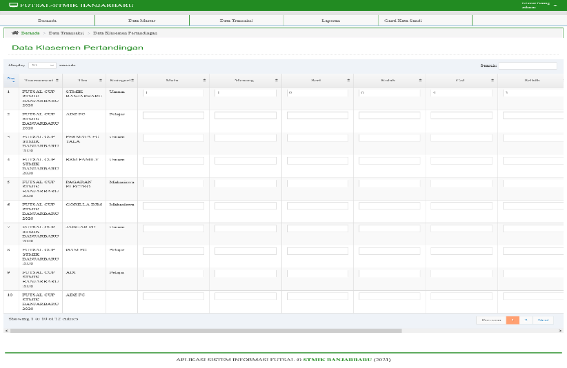Click Kalah field for STMIK BANJARBARU row
The image size is (567, 368).
389,93
